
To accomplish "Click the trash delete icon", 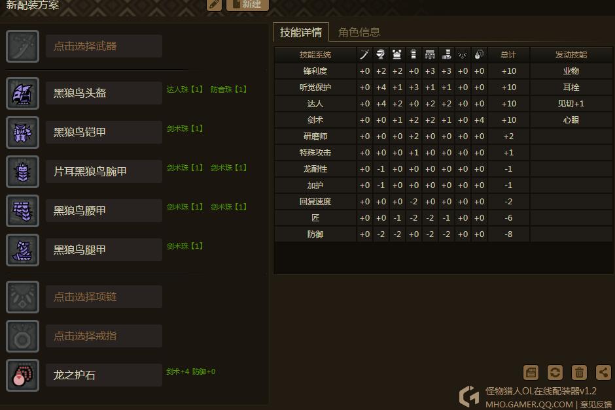I will pos(579,372).
